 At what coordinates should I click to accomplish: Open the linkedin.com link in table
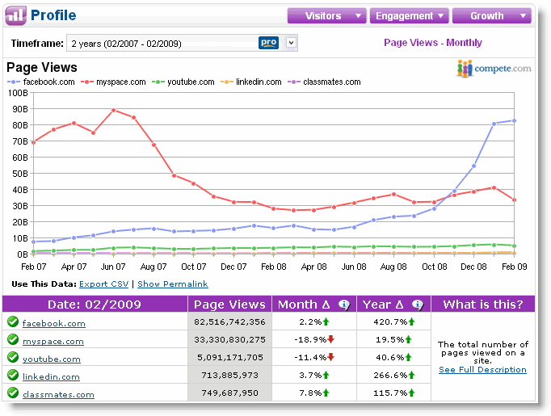coord(51,376)
